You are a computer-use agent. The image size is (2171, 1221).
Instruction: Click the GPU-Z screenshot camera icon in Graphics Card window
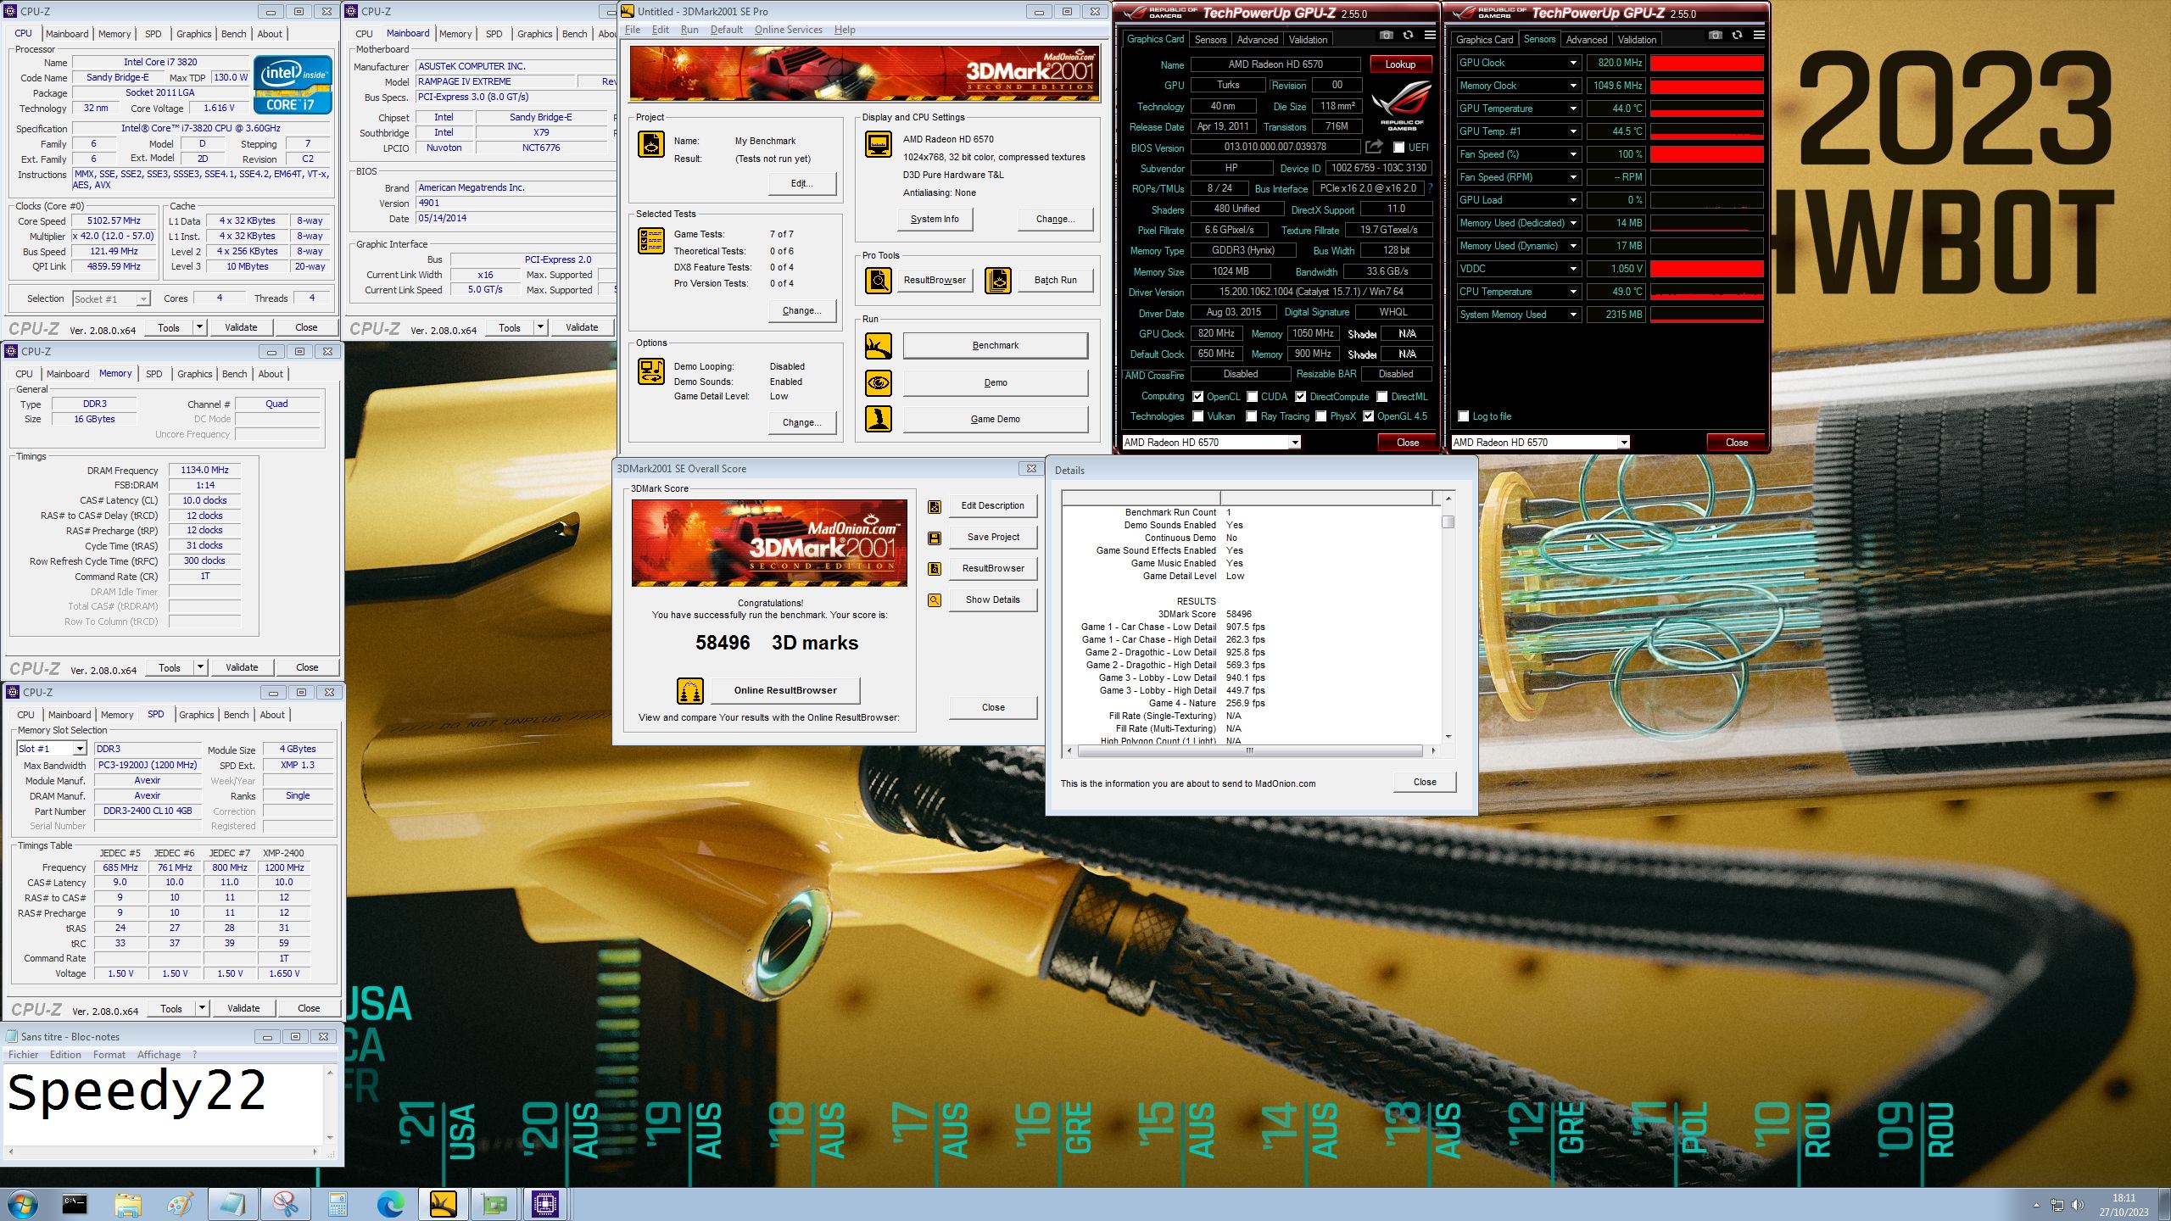(x=1386, y=36)
